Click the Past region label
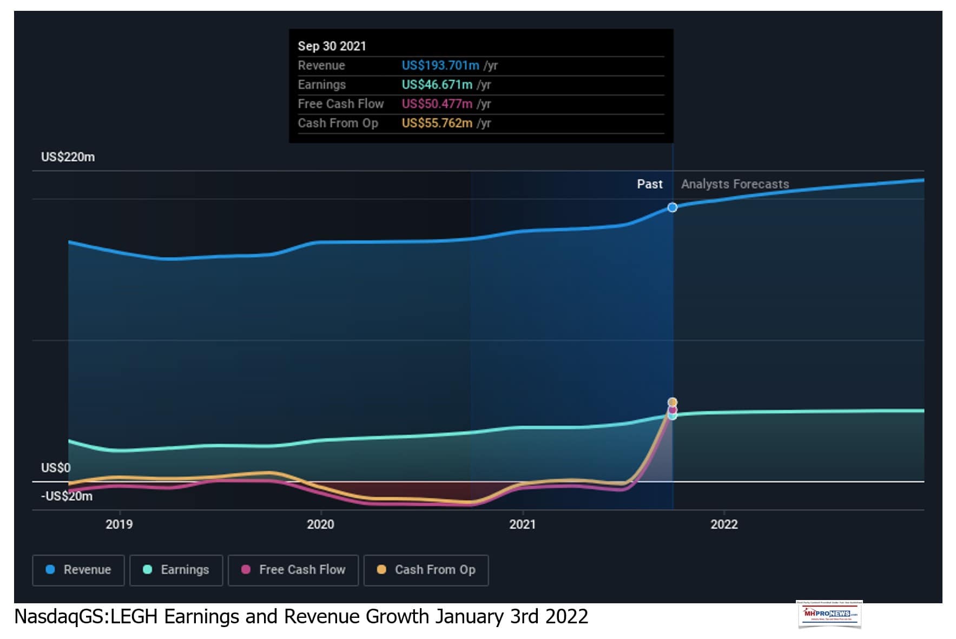This screenshot has width=956, height=639. point(649,184)
